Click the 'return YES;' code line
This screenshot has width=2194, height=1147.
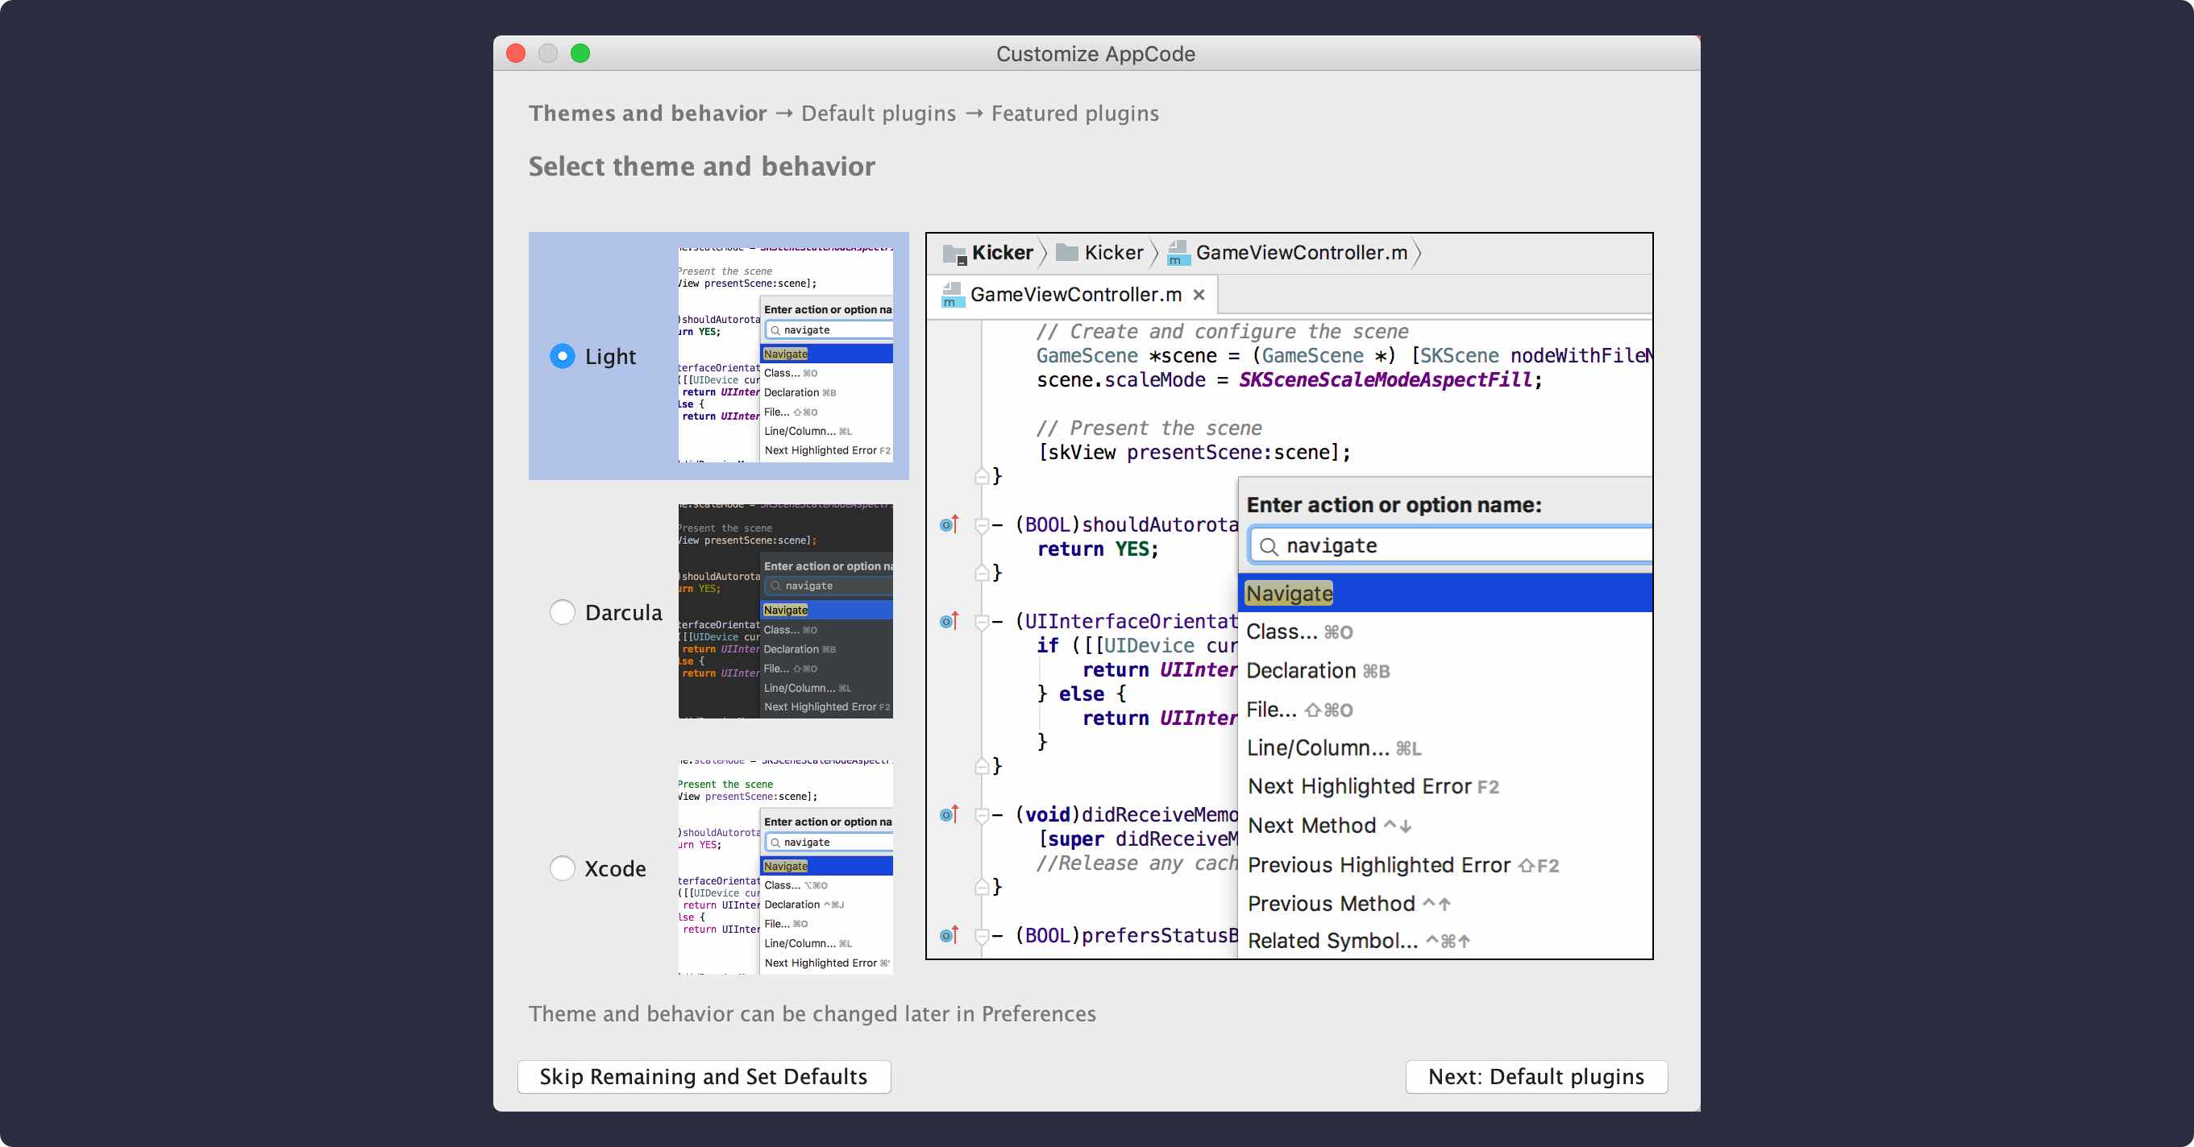(x=1097, y=549)
